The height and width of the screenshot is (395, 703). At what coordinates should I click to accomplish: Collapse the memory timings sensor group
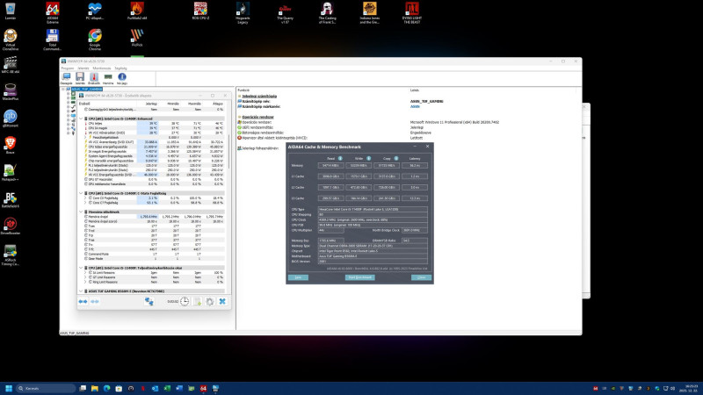tap(81, 212)
